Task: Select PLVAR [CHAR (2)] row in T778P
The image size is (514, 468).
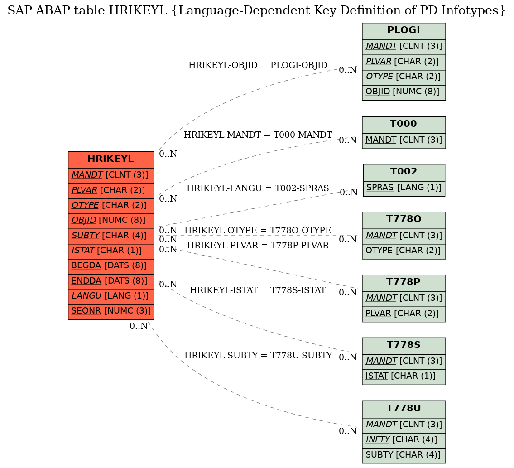Action: point(404,314)
